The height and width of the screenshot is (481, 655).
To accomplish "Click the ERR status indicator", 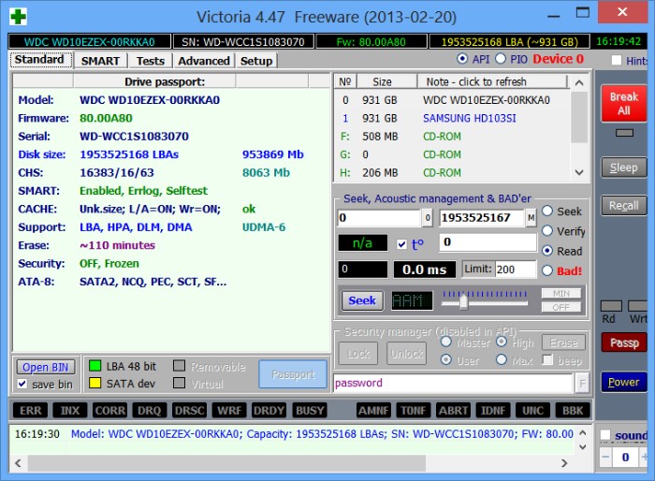I will click(31, 411).
